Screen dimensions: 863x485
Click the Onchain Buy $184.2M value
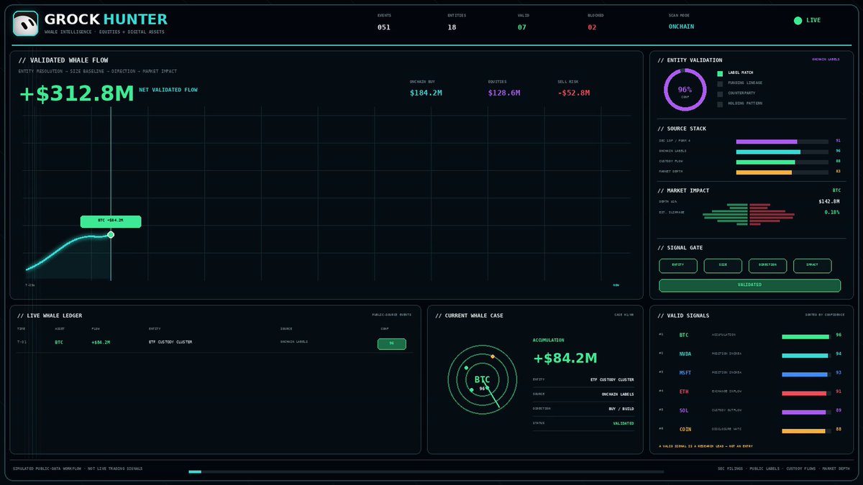426,93
